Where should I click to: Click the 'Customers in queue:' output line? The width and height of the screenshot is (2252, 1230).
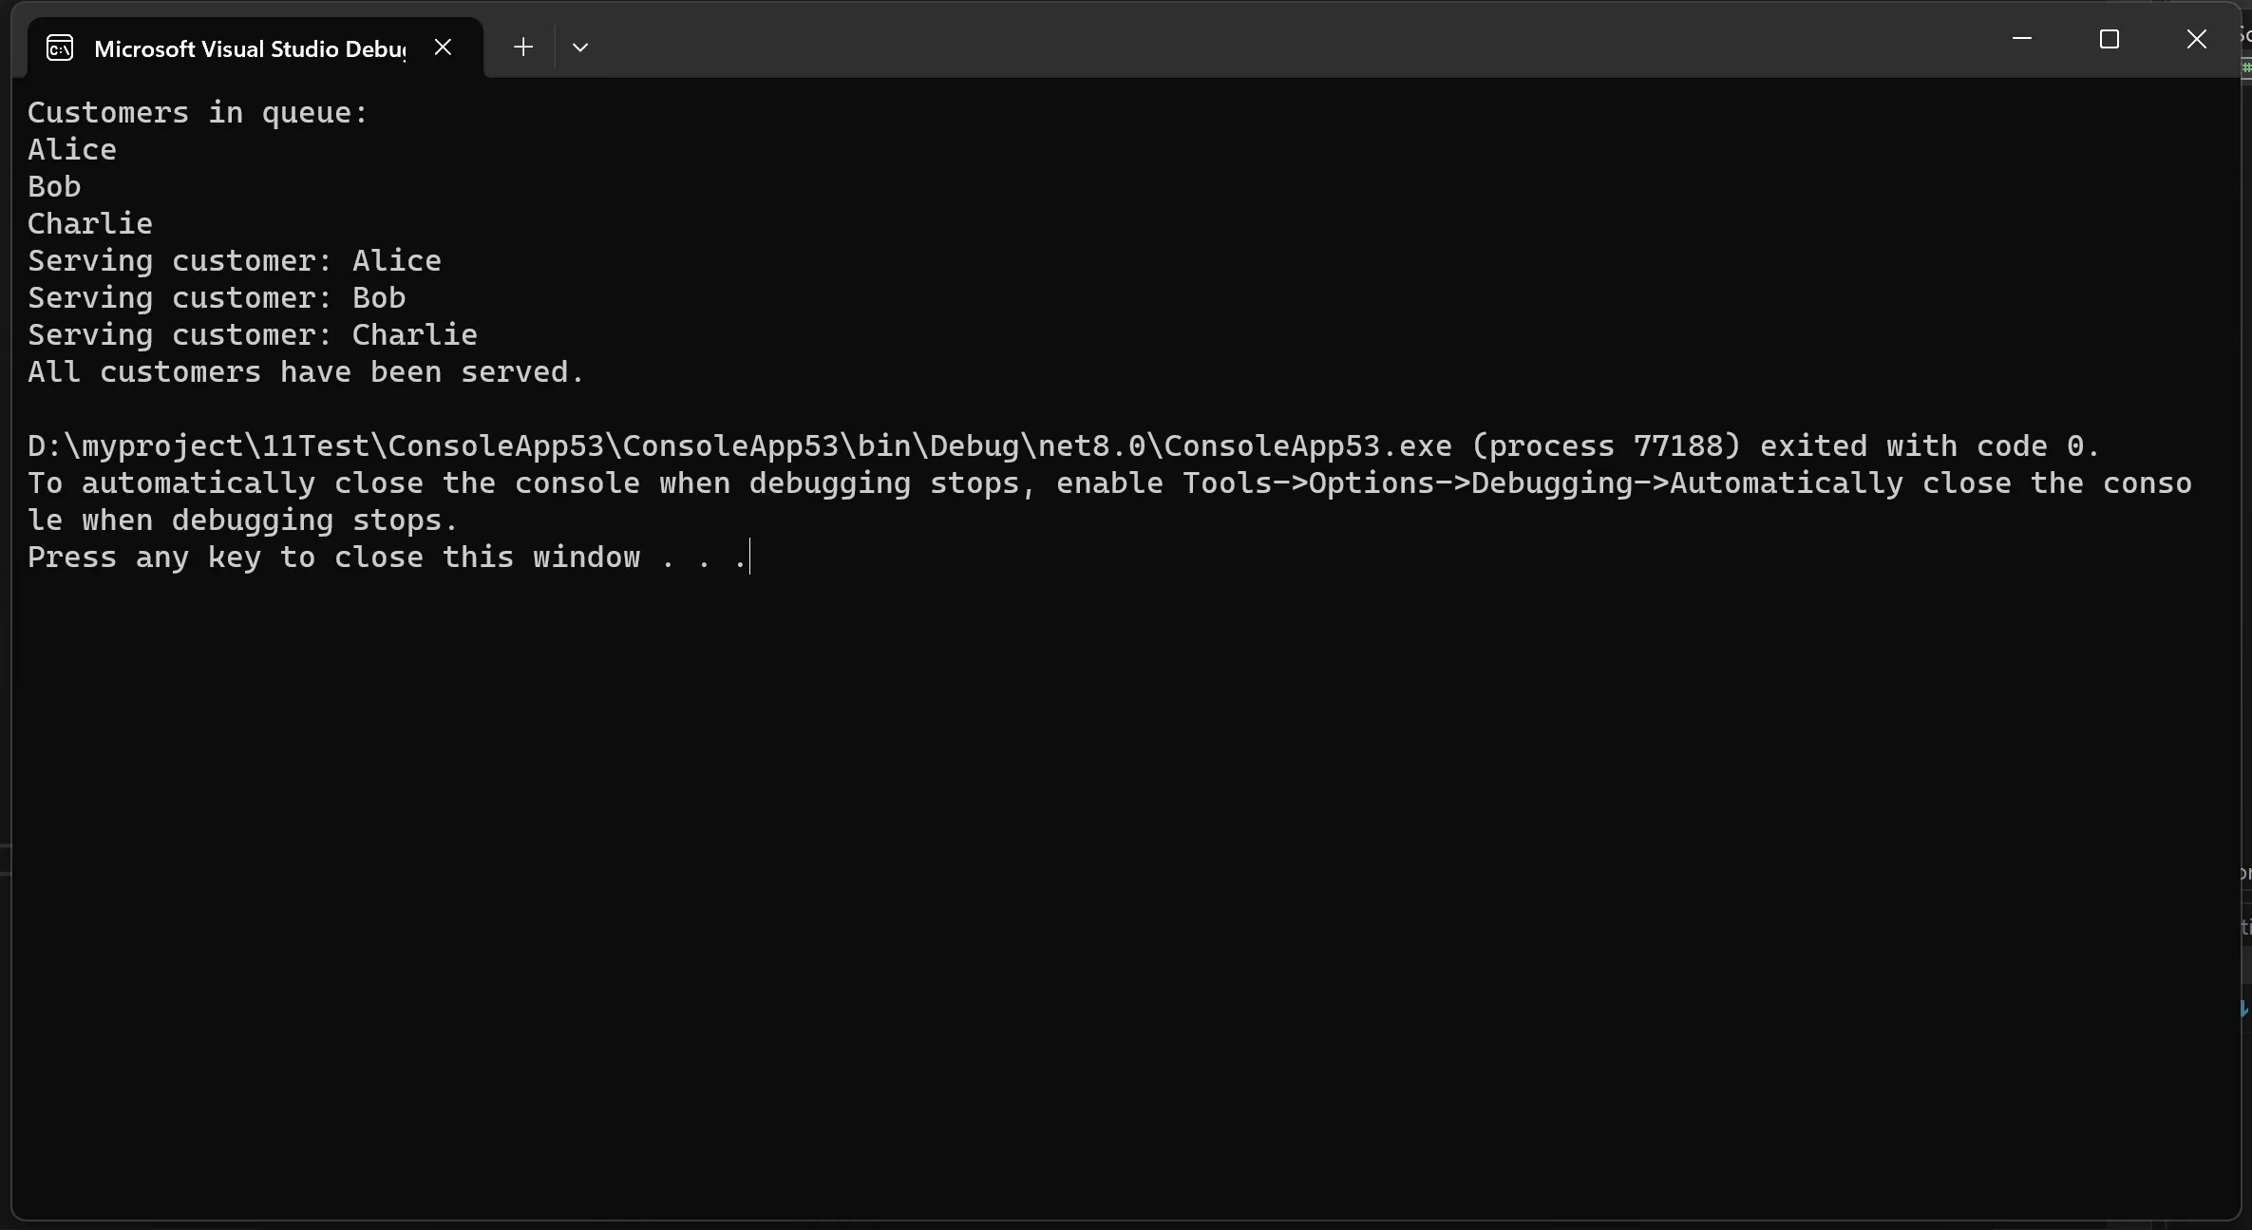[x=197, y=112]
